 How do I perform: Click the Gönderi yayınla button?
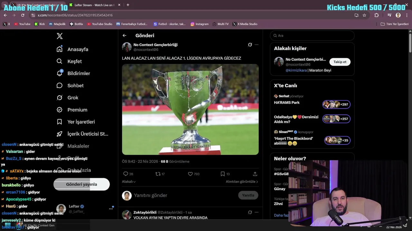click(81, 184)
